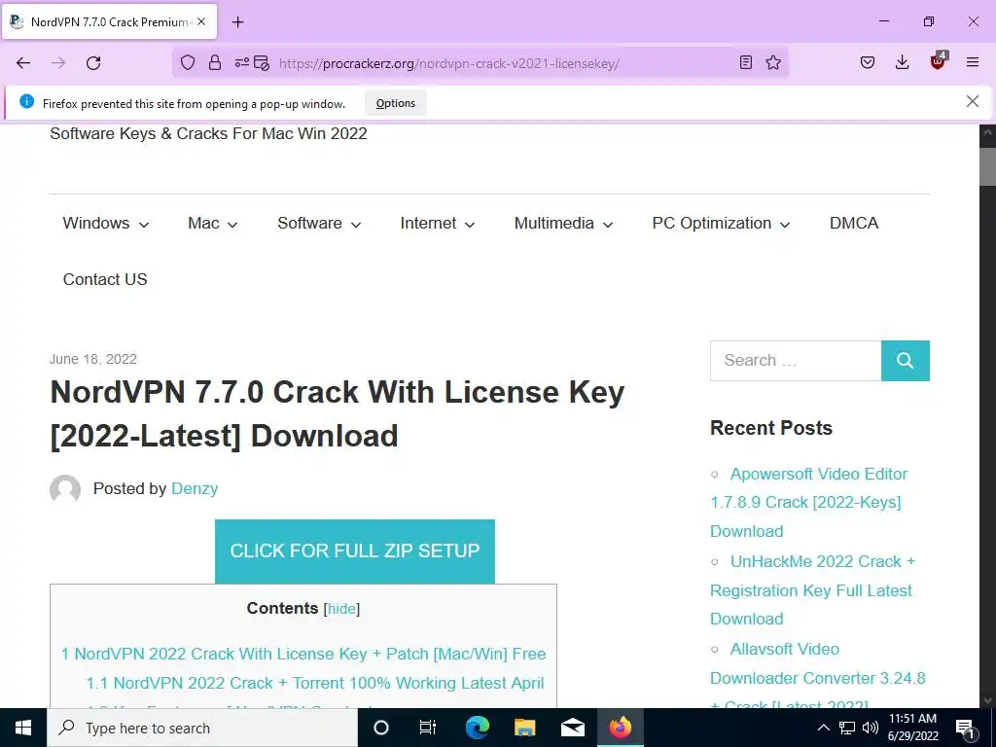Click the CLICK FOR FULL ZIP SETUP button
Viewport: 996px width, 747px height.
pyautogui.click(x=354, y=551)
